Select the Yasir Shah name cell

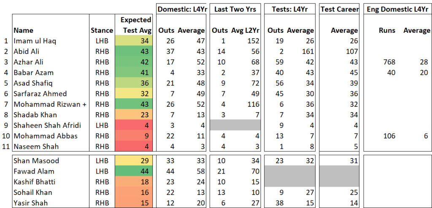click(x=30, y=203)
